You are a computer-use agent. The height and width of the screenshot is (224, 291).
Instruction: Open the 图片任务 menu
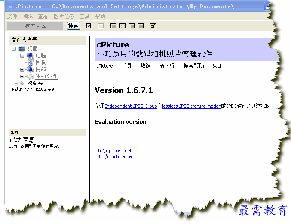(x=64, y=16)
